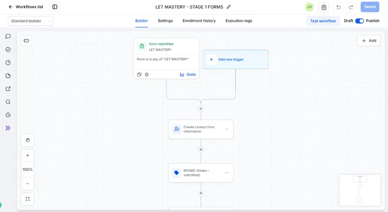Screen dimensions: 388x212
Task: Add a step after Create contact action
Action: (200, 149)
